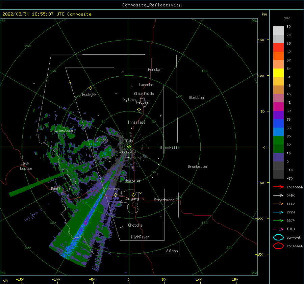304x284 pixels.
Task: Click the Drumheller label
Action: click(x=198, y=166)
